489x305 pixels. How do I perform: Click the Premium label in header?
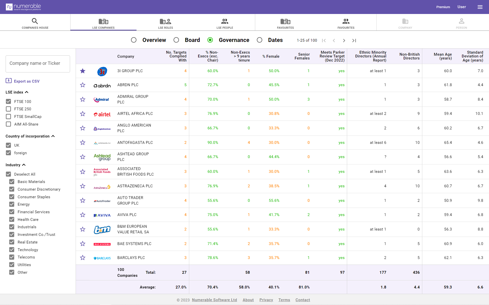point(443,7)
